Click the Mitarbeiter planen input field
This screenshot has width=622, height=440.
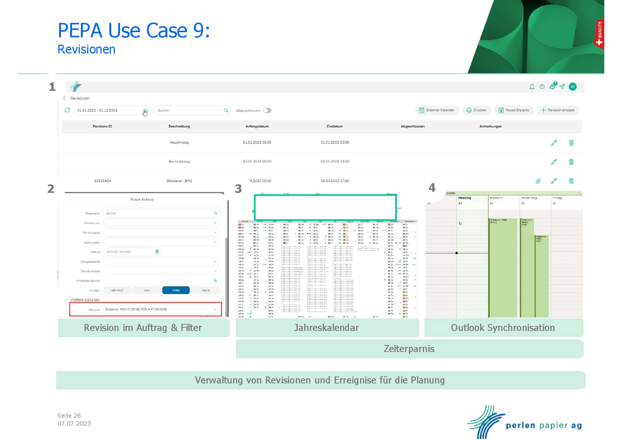pos(162,280)
